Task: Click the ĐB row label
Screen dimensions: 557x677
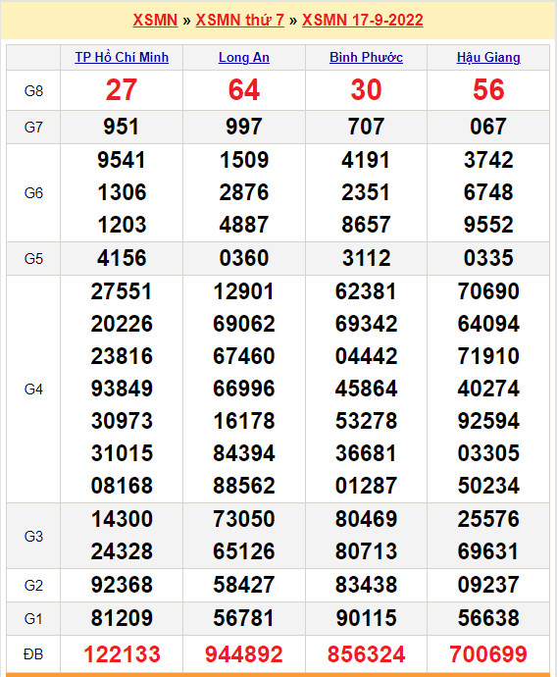Action: (33, 654)
